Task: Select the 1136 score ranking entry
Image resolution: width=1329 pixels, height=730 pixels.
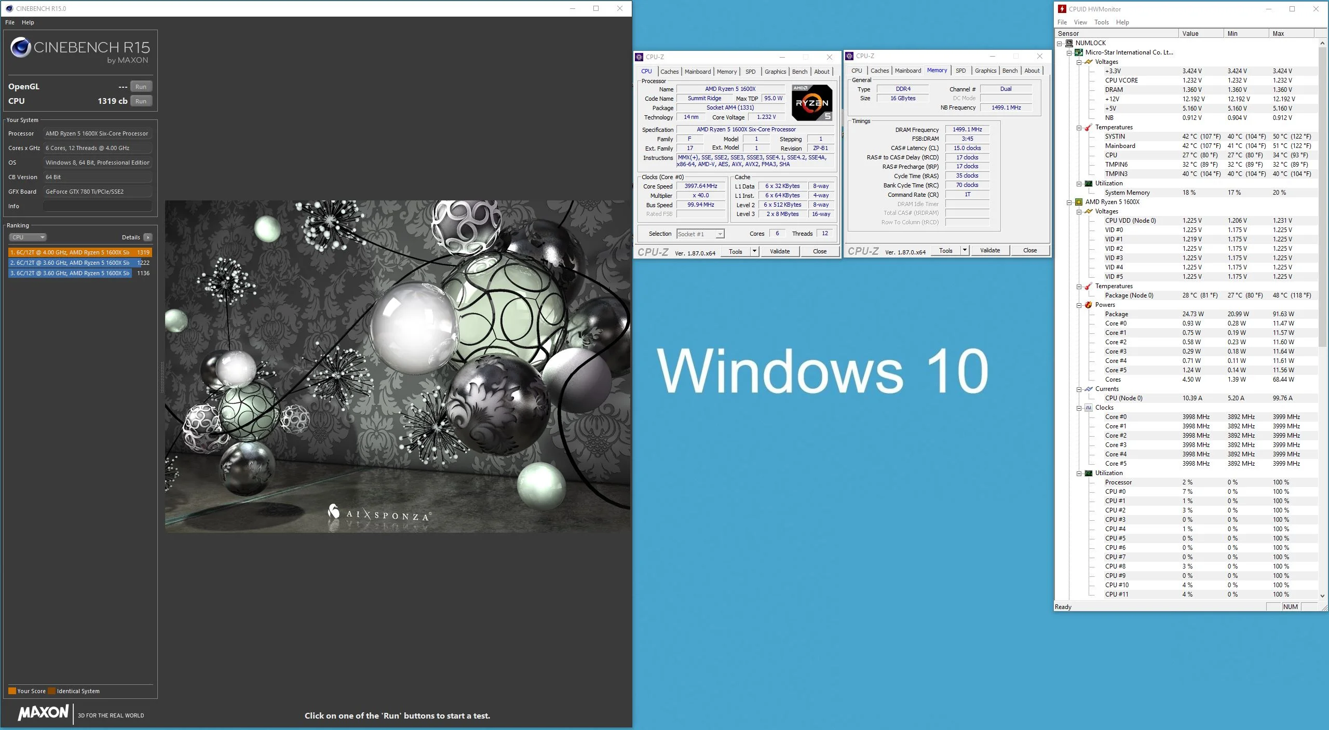Action: pyautogui.click(x=80, y=273)
